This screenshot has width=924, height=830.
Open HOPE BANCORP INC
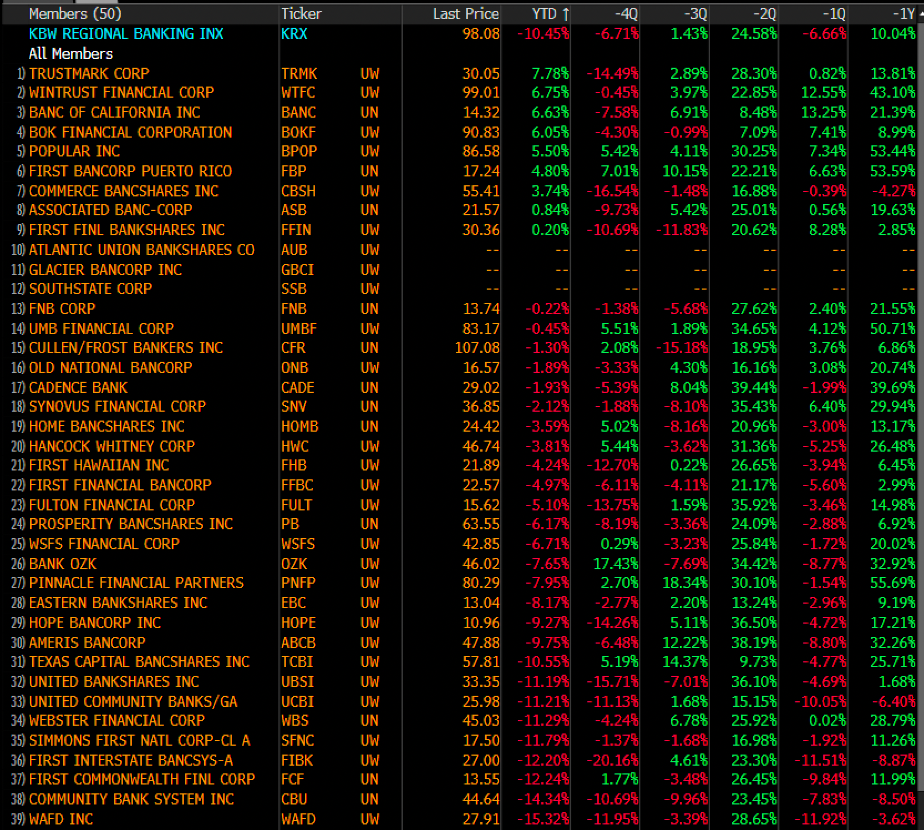pos(94,622)
